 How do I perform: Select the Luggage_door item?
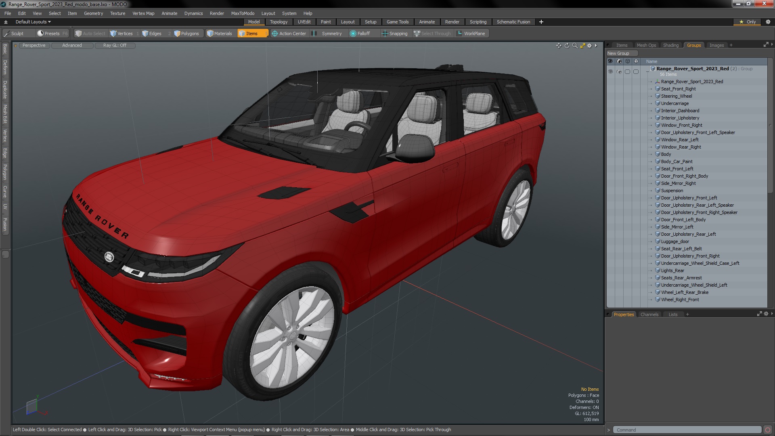[x=675, y=241]
